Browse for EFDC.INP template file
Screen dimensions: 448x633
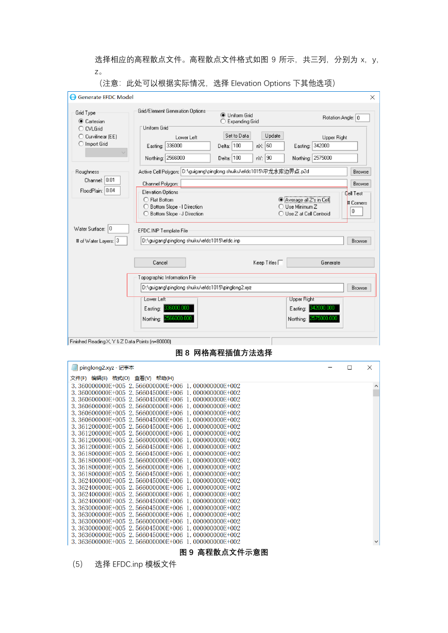359,241
